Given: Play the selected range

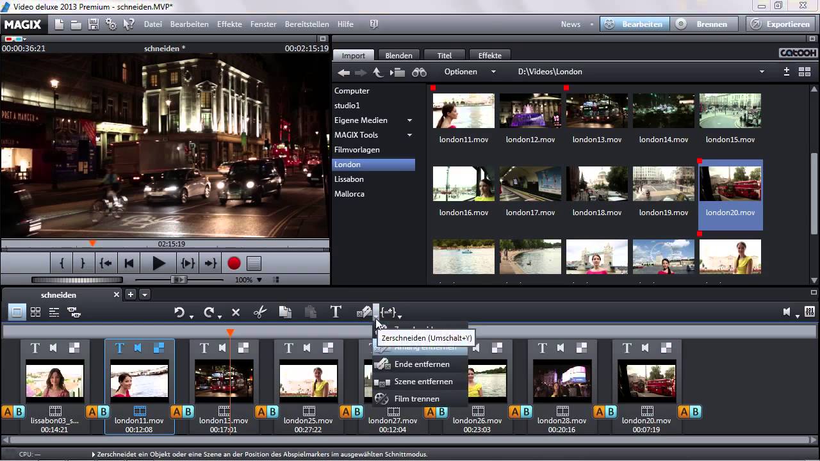Looking at the screenshot, I should [x=188, y=263].
